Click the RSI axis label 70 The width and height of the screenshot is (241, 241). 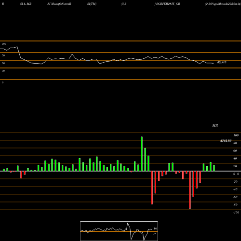(x=3, y=55)
